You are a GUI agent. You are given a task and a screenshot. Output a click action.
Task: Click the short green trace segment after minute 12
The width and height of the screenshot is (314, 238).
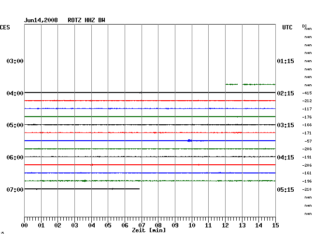pyautogui.click(x=232, y=84)
